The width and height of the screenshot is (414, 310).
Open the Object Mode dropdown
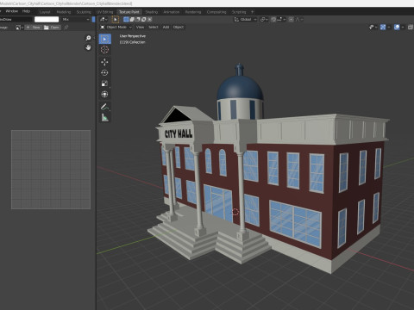[x=116, y=27]
